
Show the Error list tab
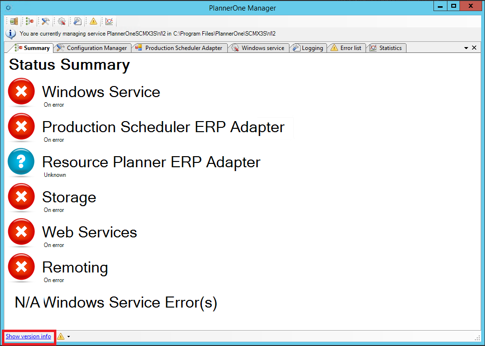click(x=346, y=48)
